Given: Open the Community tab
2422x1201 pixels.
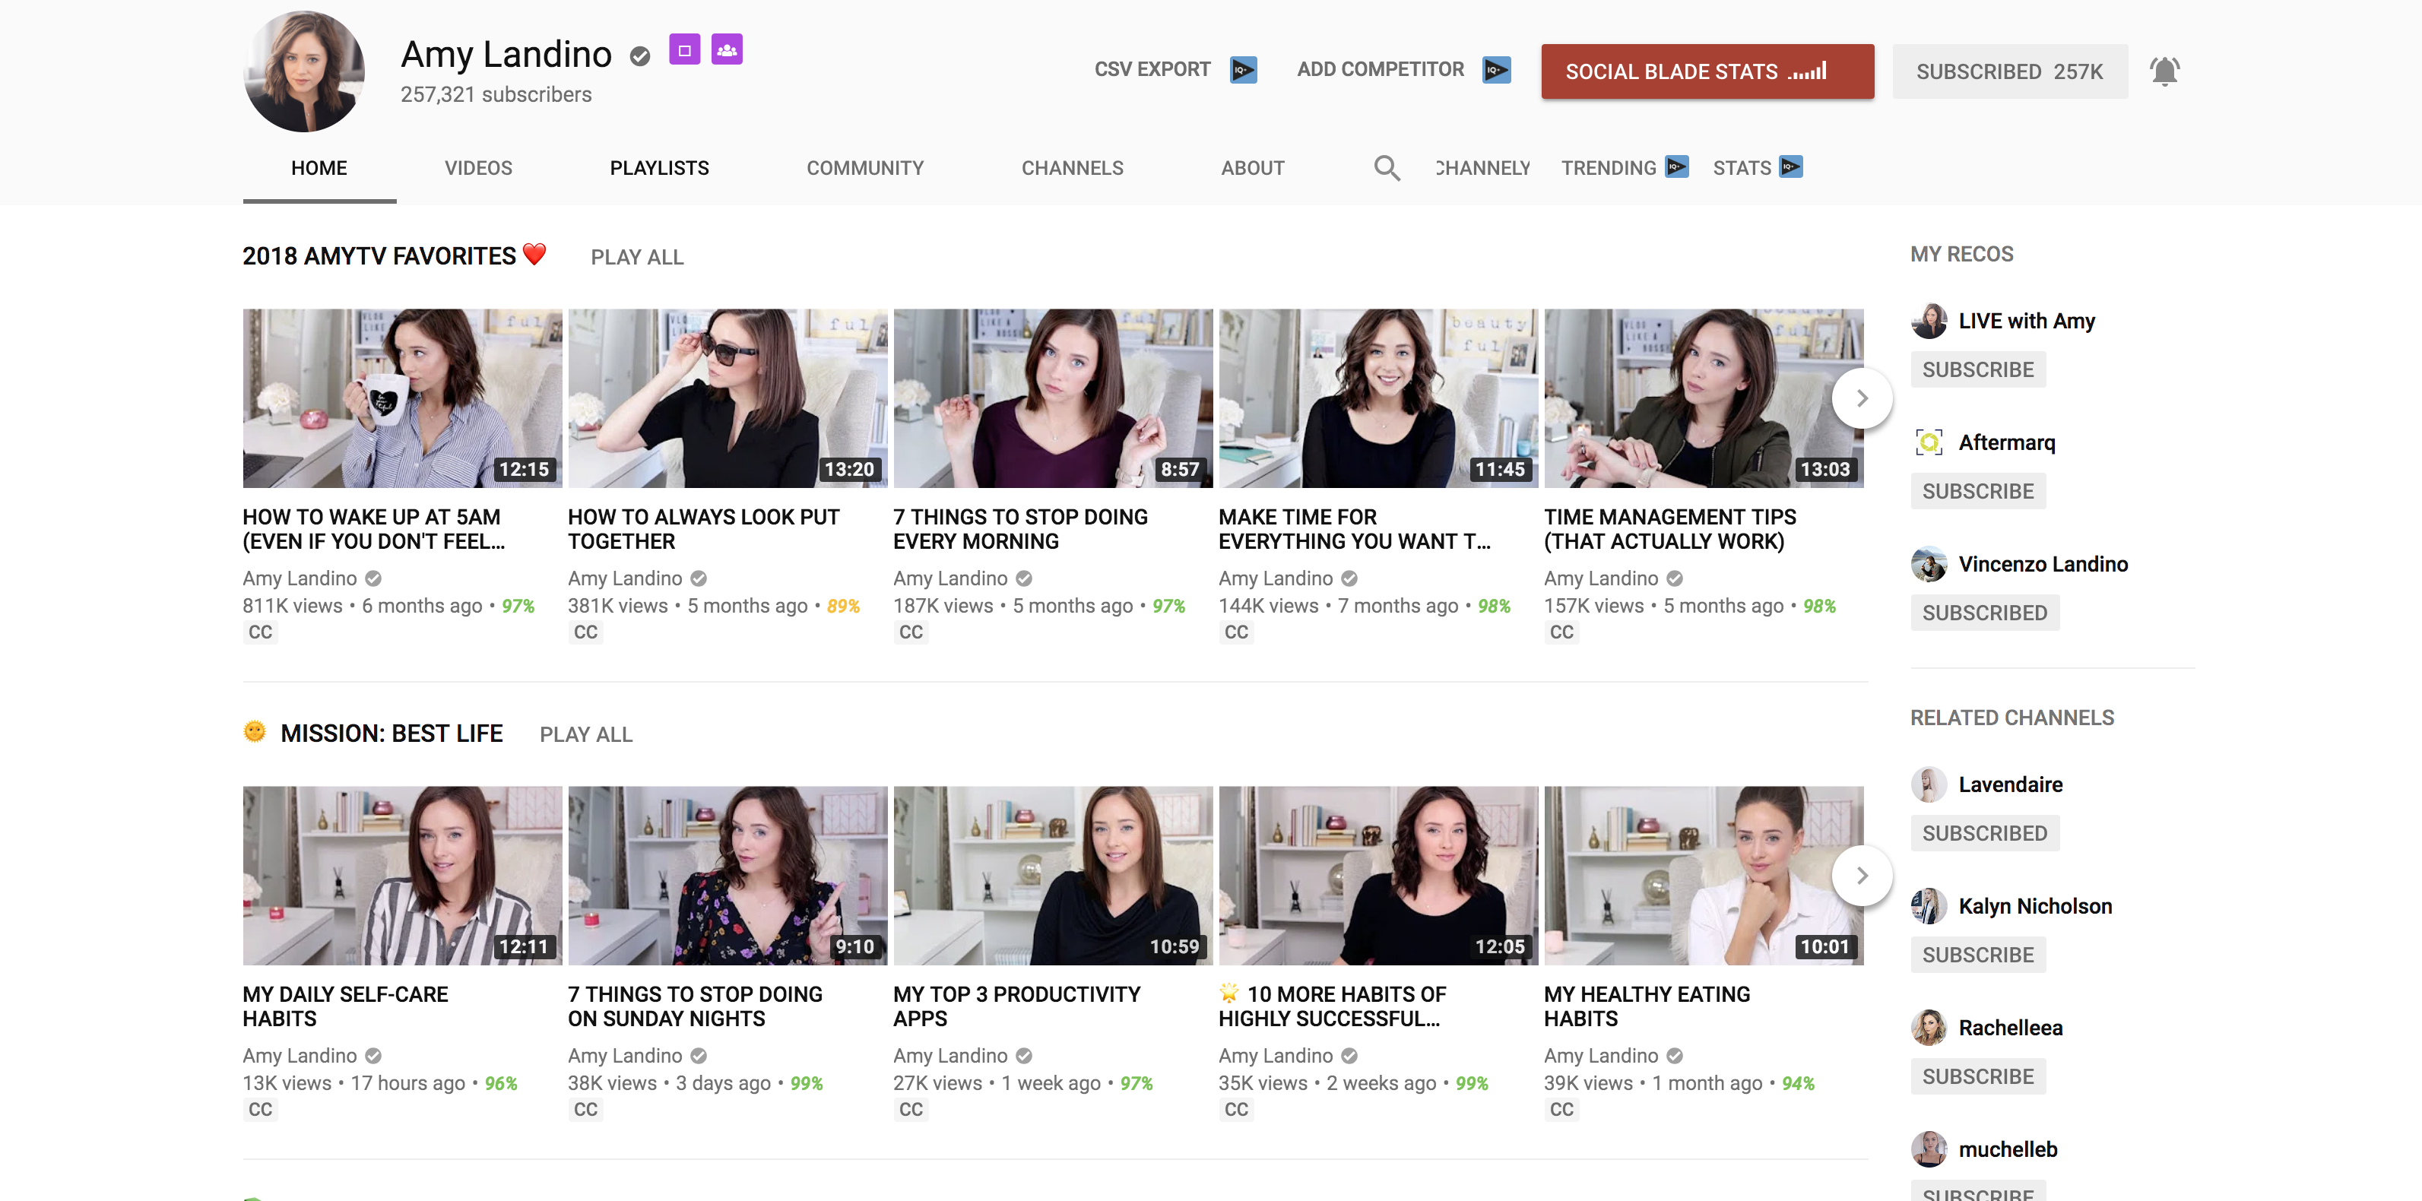Looking at the screenshot, I should click(x=864, y=168).
